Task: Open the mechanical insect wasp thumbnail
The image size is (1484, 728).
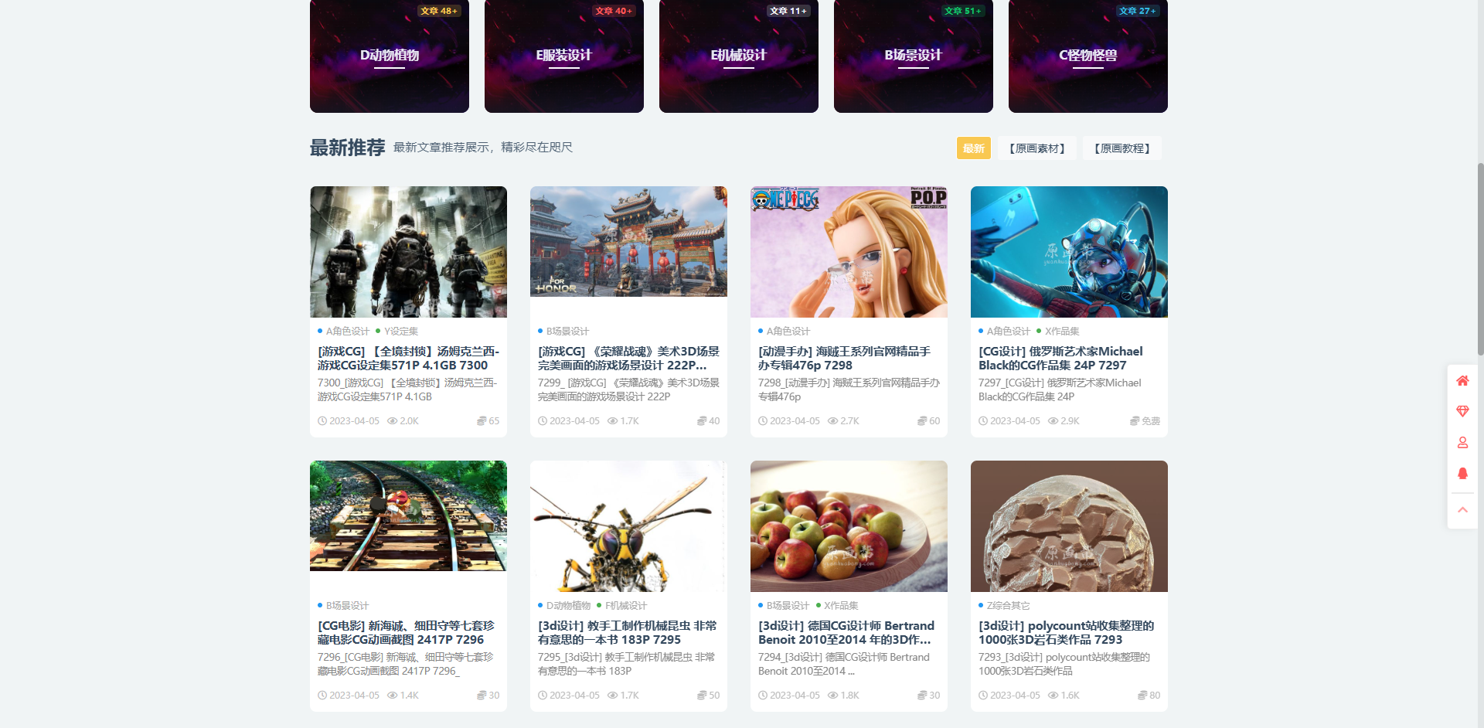Action: coord(628,526)
